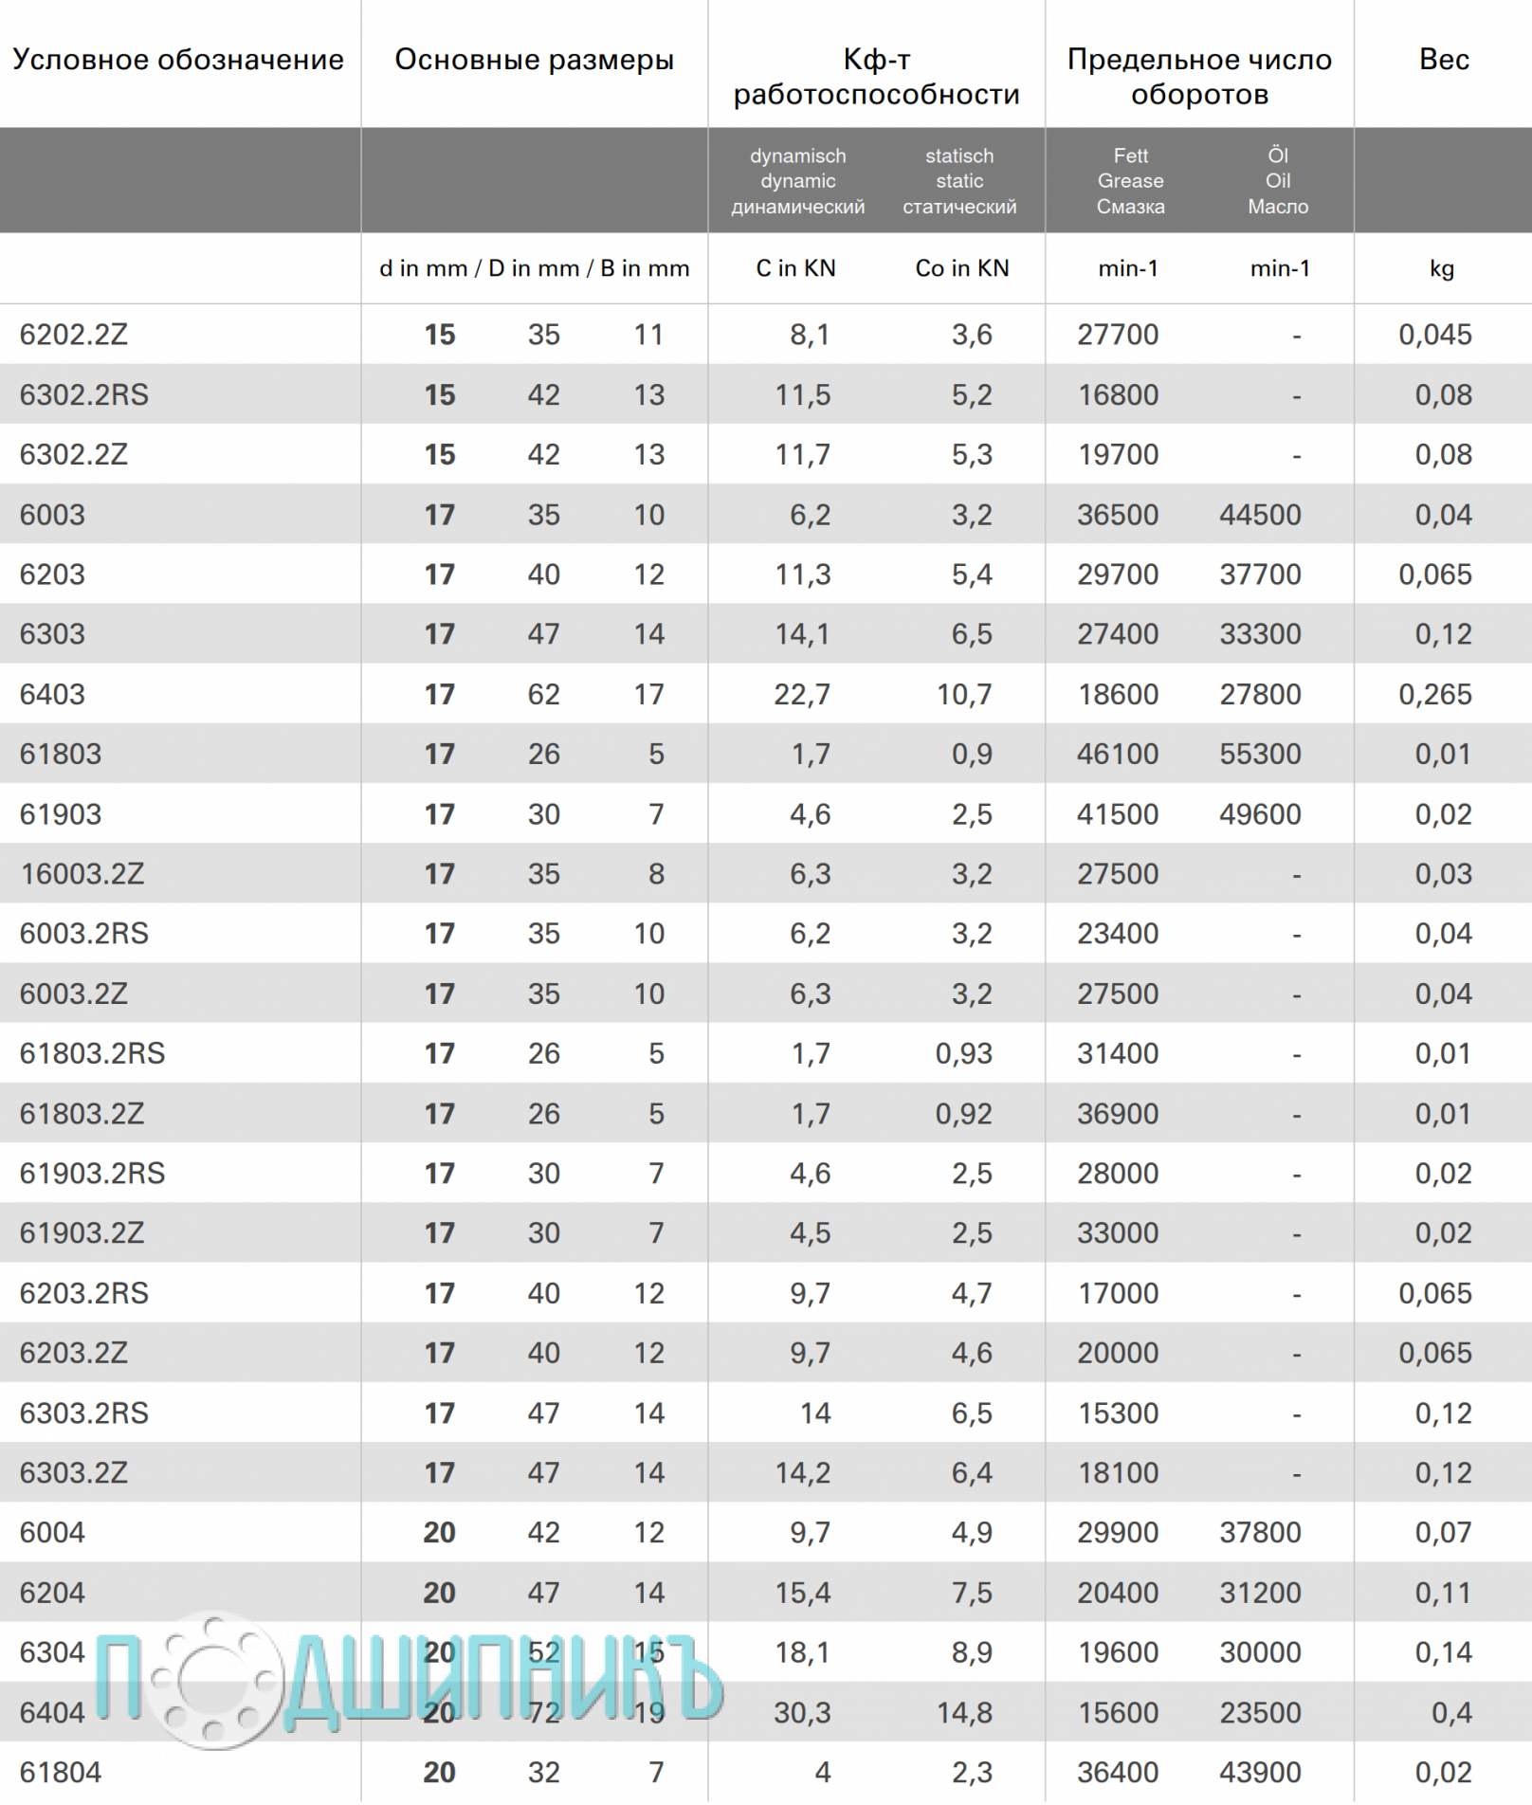Image resolution: width=1532 pixels, height=1805 pixels.
Task: Select the bearing 6003 designation cell
Action: click(52, 515)
